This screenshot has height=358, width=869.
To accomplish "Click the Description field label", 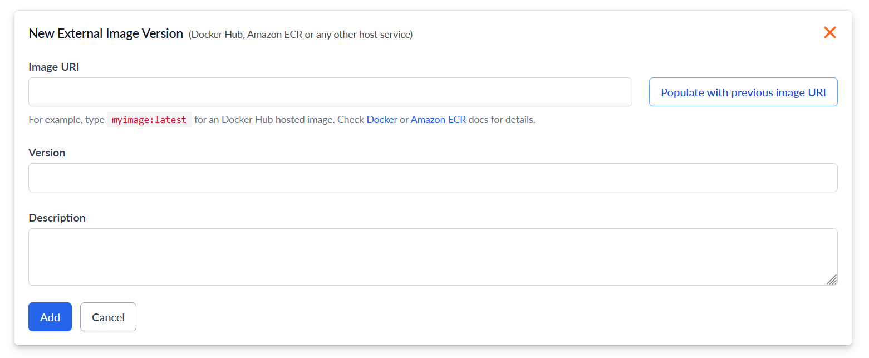I will coord(57,218).
